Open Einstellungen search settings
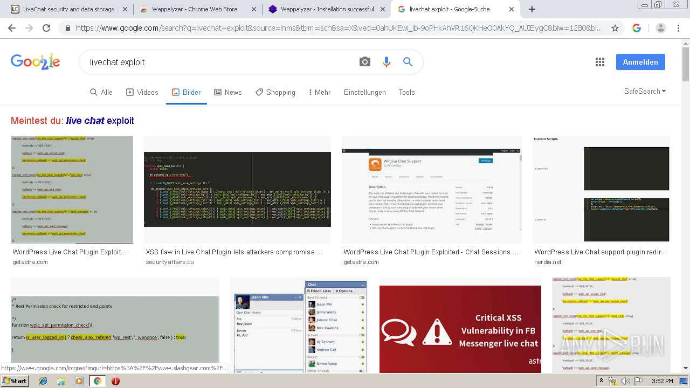 coord(365,92)
